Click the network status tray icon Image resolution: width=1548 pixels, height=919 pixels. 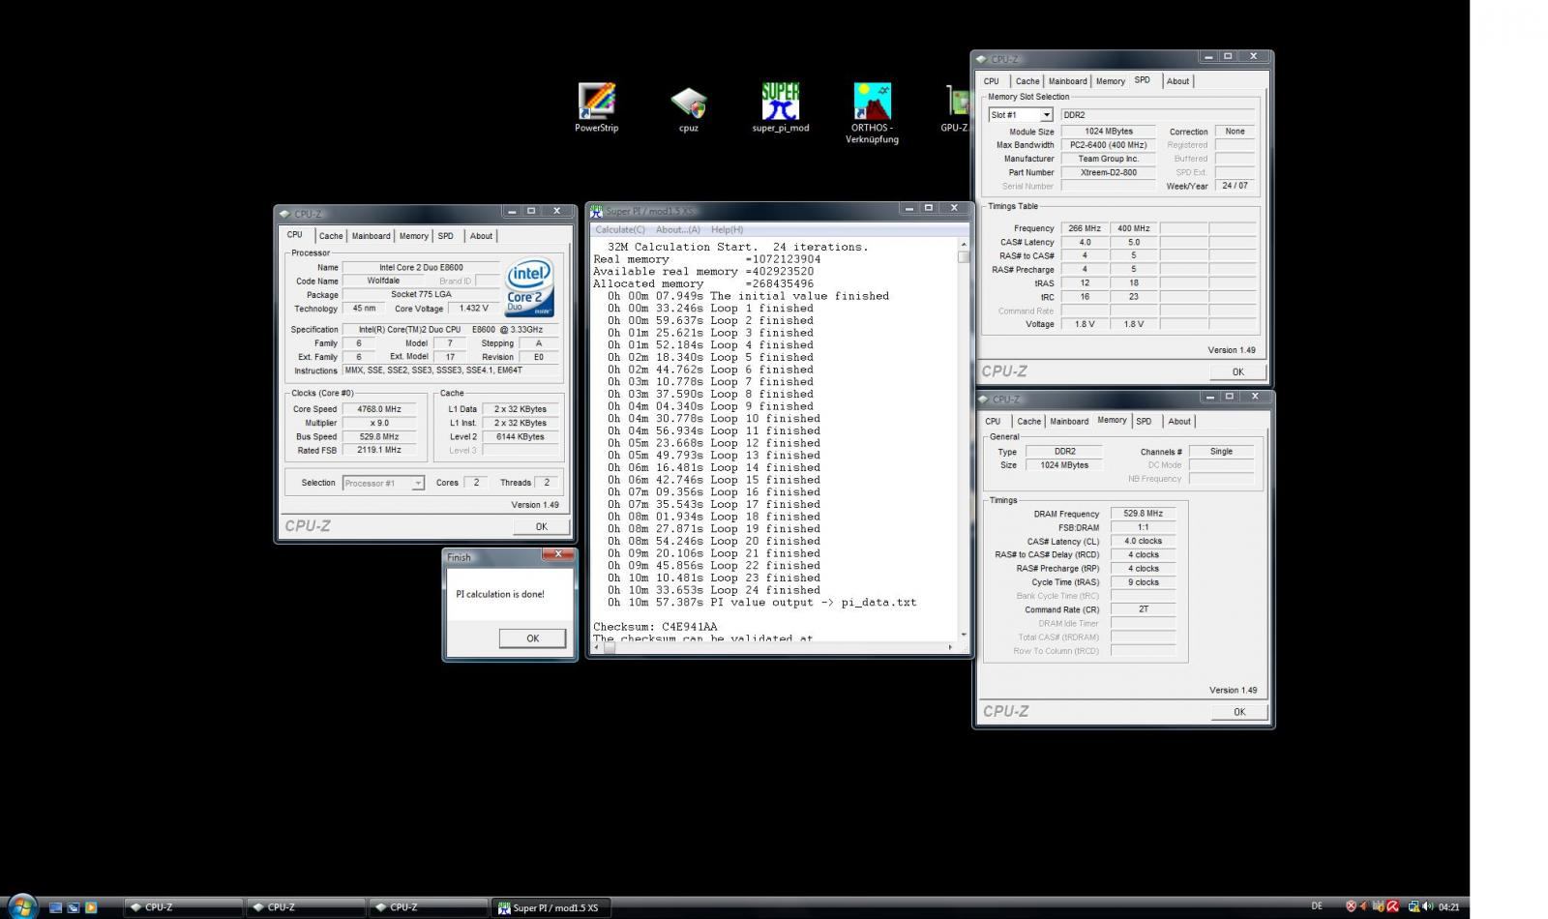pyautogui.click(x=1414, y=906)
